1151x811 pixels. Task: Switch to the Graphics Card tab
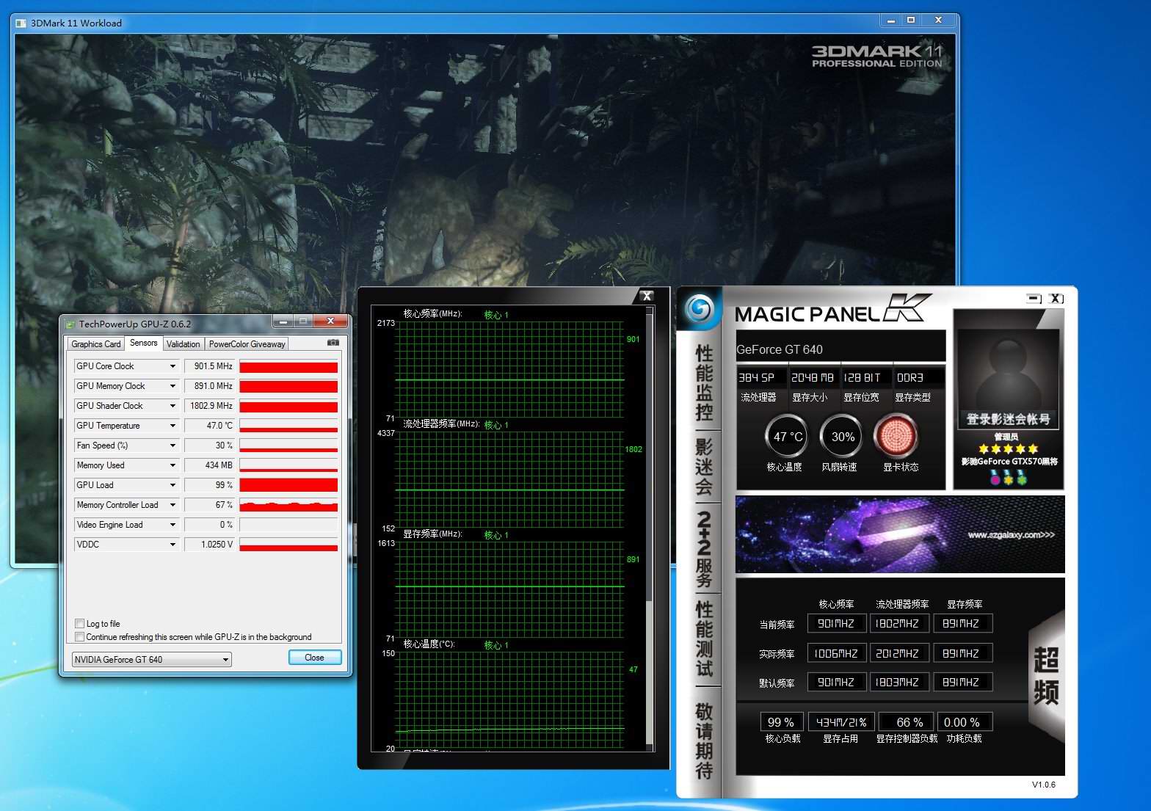pyautogui.click(x=95, y=344)
